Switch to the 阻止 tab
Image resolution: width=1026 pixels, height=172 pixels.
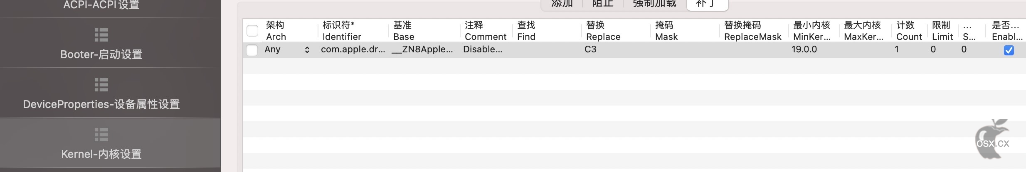coord(603,4)
